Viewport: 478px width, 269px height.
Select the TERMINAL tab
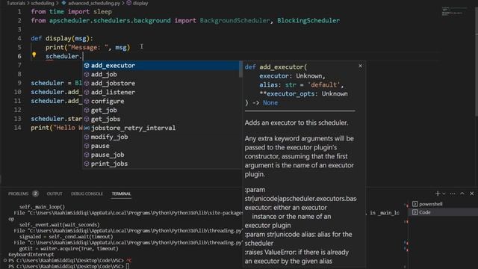tap(121, 194)
